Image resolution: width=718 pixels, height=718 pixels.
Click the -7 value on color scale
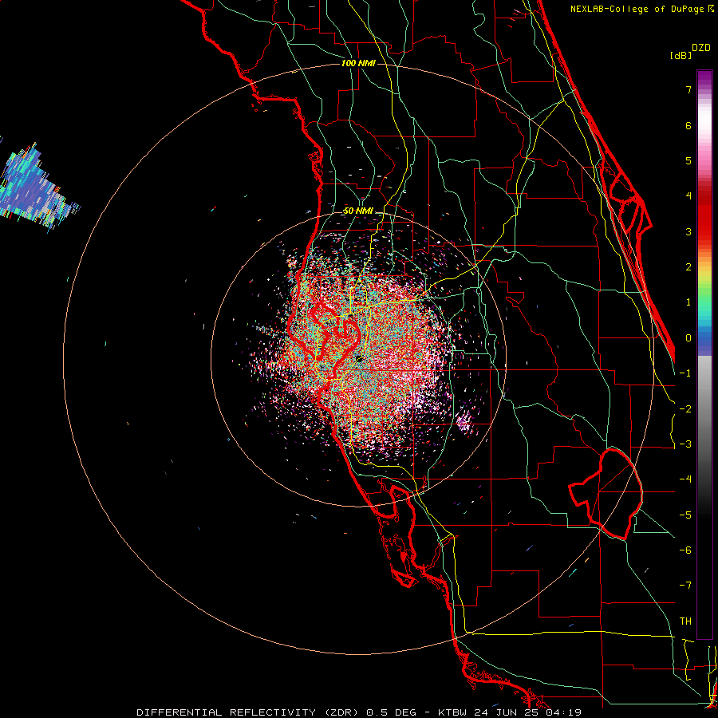(685, 586)
